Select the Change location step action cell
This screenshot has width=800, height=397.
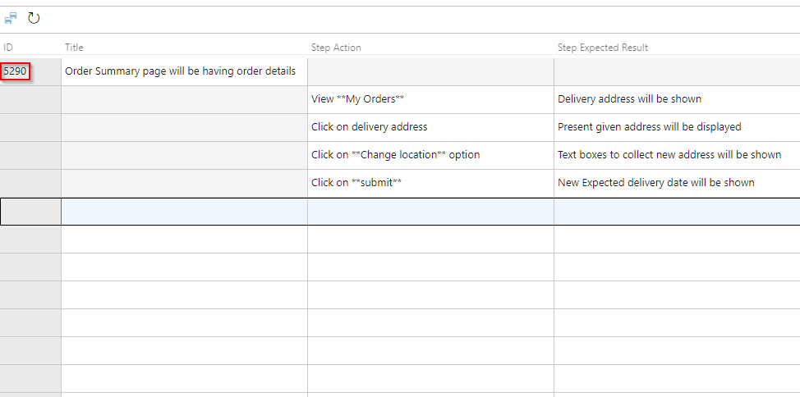tap(430, 155)
